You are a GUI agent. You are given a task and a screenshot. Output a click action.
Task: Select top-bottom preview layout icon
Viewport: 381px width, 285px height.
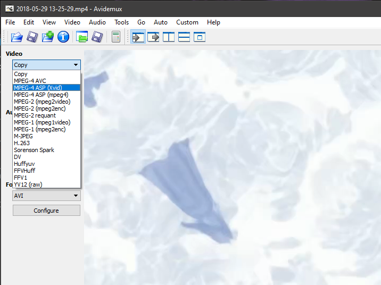coord(184,37)
